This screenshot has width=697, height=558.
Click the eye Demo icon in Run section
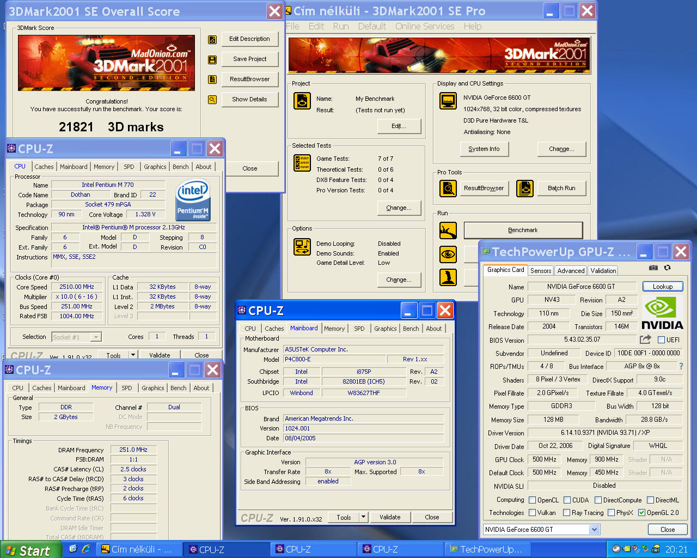pos(448,254)
